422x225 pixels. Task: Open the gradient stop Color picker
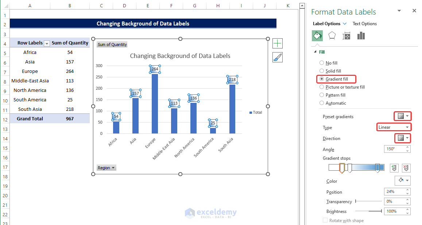pyautogui.click(x=403, y=181)
